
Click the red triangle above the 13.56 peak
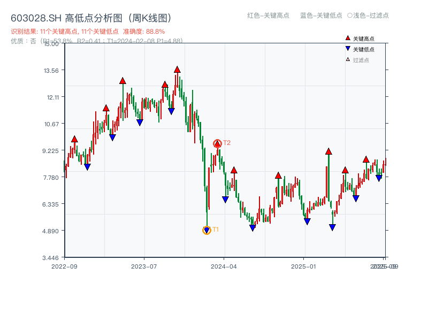click(x=177, y=68)
